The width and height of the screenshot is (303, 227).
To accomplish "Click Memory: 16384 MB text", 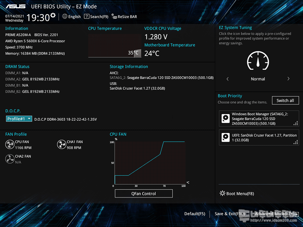I will [x=35, y=53].
